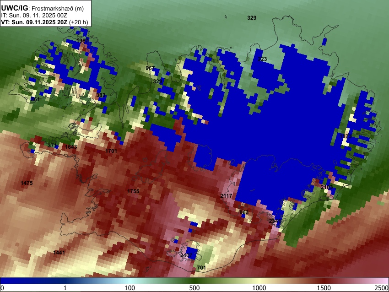
Task: Click the 371 value on the map
Action: click(52, 145)
